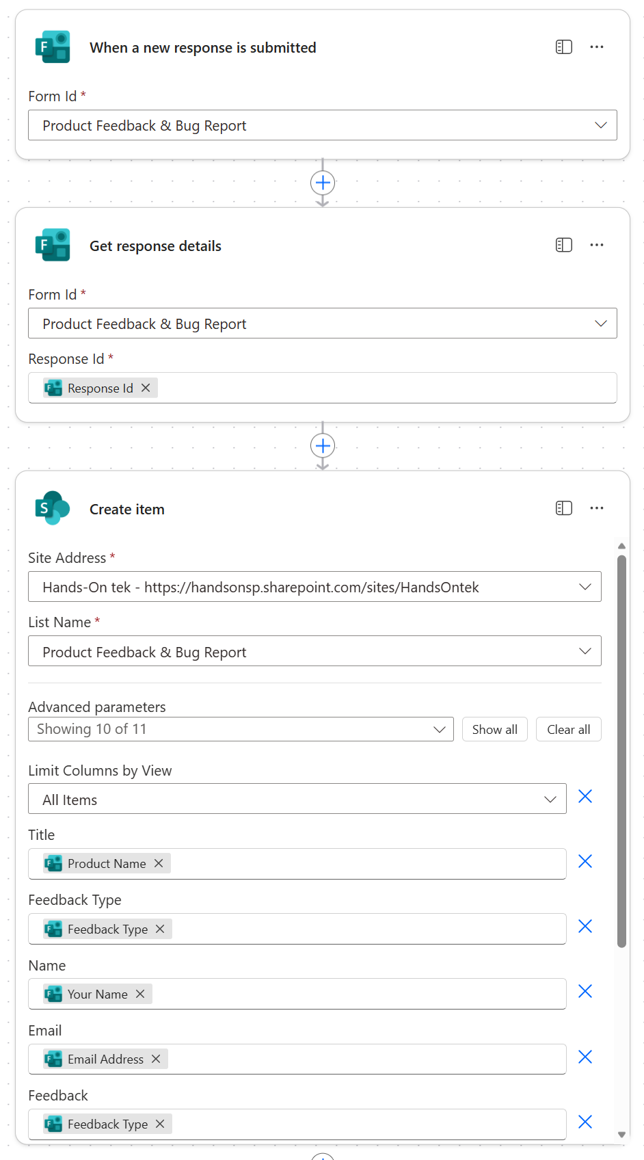Screen dimensions: 644x1160
Task: Click the SharePoint Create item icon
Action: point(53,508)
